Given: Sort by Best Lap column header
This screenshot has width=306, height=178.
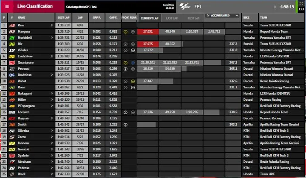Looking at the screenshot, I should click(x=63, y=17).
